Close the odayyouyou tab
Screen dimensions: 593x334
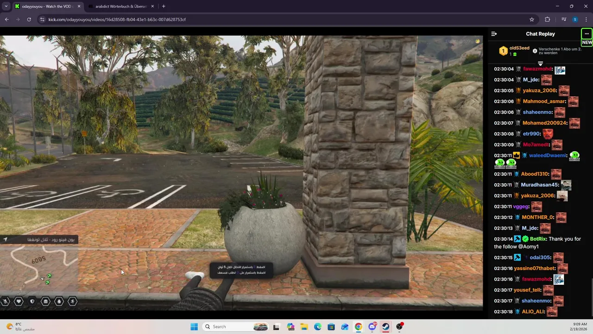click(79, 6)
